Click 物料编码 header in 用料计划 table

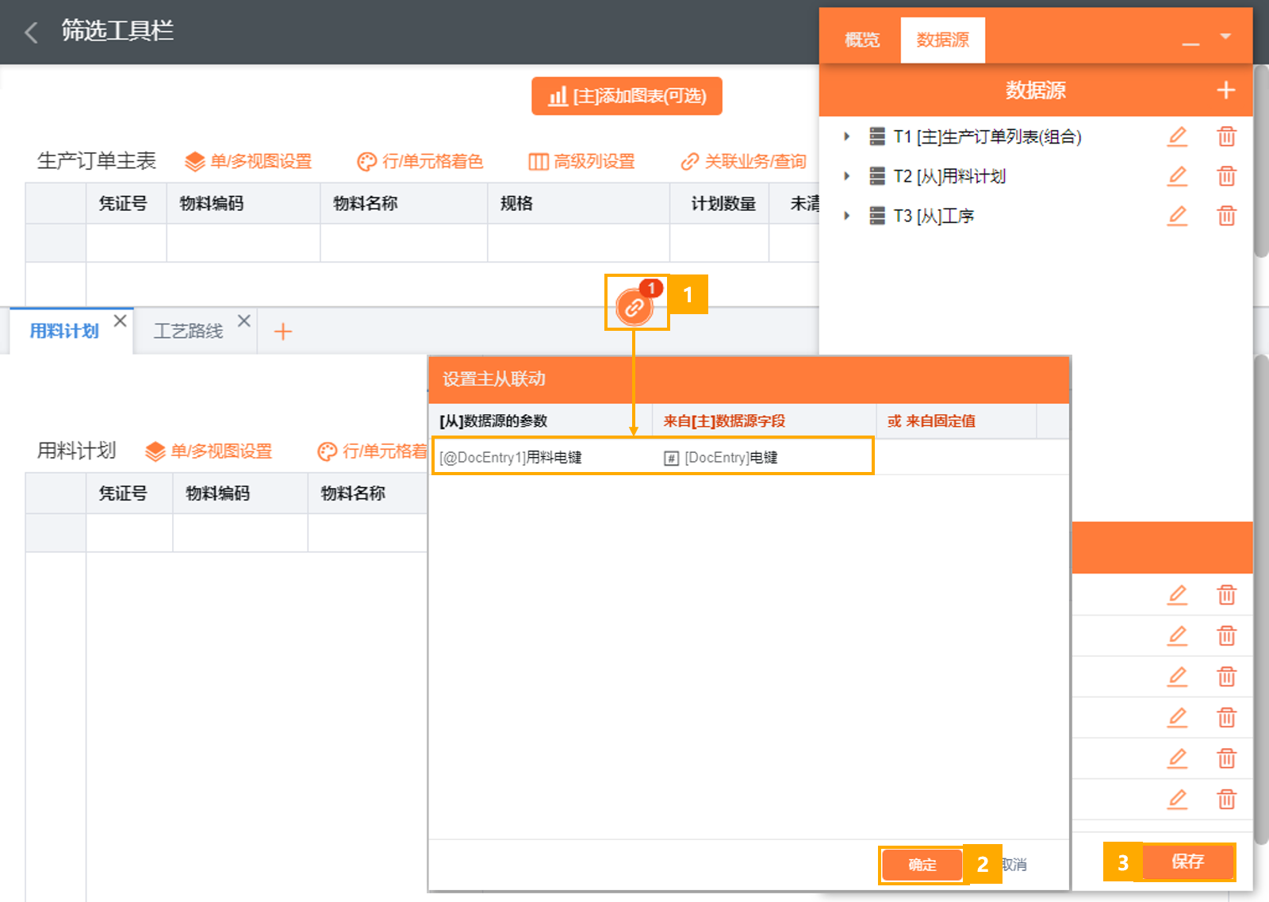(240, 493)
